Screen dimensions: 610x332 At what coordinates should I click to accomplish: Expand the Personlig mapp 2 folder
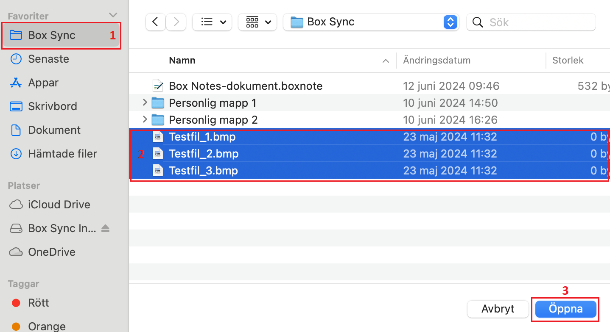(145, 119)
